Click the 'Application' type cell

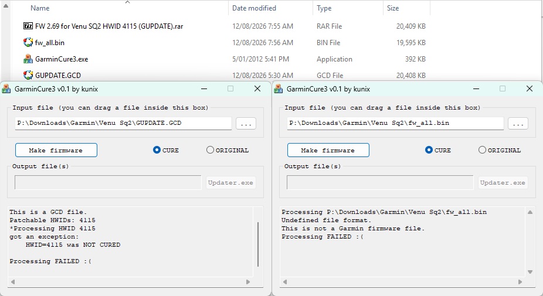tap(334, 59)
